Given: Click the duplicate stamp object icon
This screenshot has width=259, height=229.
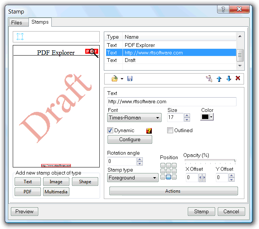Looking at the screenshot, I should (209, 78).
